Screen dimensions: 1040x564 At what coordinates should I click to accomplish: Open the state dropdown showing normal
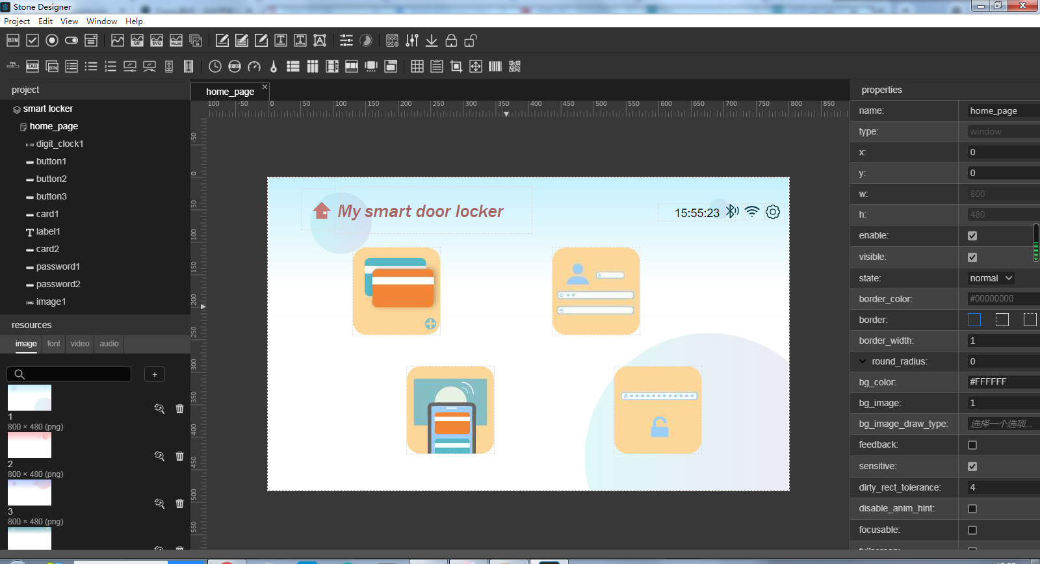pos(991,278)
